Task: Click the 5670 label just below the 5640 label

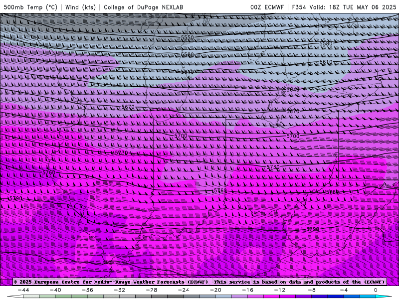Action: point(293,111)
